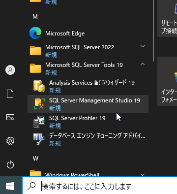177x194 pixels.
Task: Click the Windows PowerShell folder icon
Action: (35, 173)
